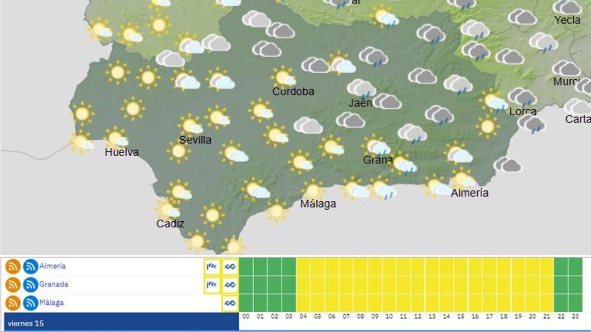Image resolution: width=591 pixels, height=332 pixels.
Task: Click the Yecla city label on map
Action: pos(567,20)
